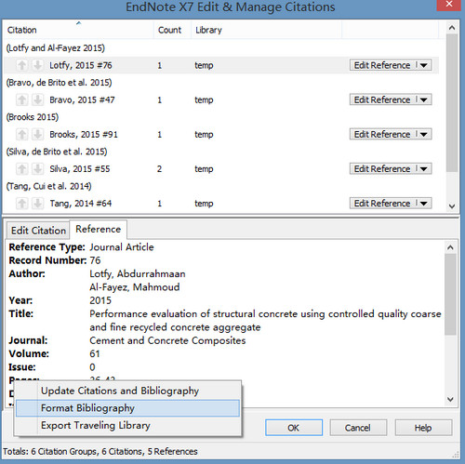Move Bravo, 2015 #47 citation up
Screen dimensions: 465x464
[21, 99]
